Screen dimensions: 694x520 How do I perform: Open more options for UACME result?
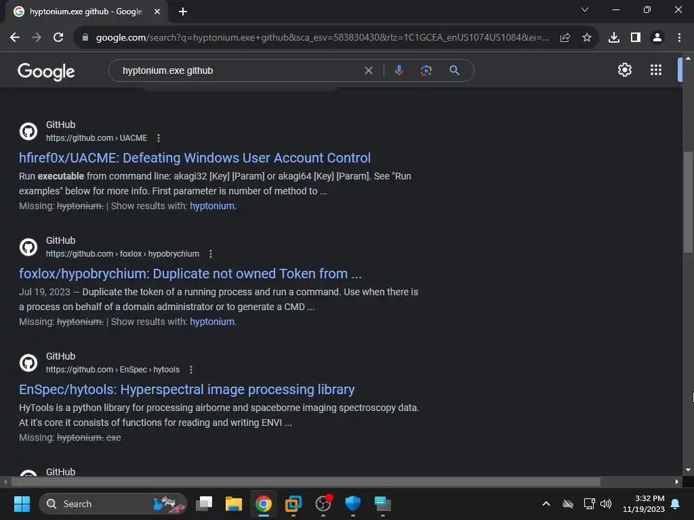[x=159, y=138]
